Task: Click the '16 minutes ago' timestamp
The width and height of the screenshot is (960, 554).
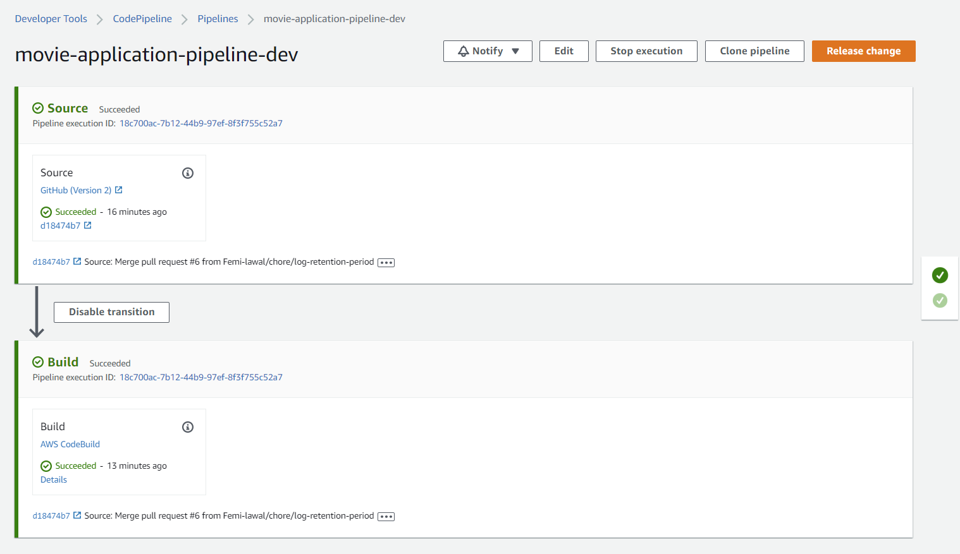Action: tap(137, 212)
